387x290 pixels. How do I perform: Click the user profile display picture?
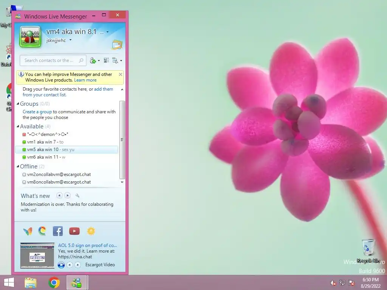coord(30,37)
